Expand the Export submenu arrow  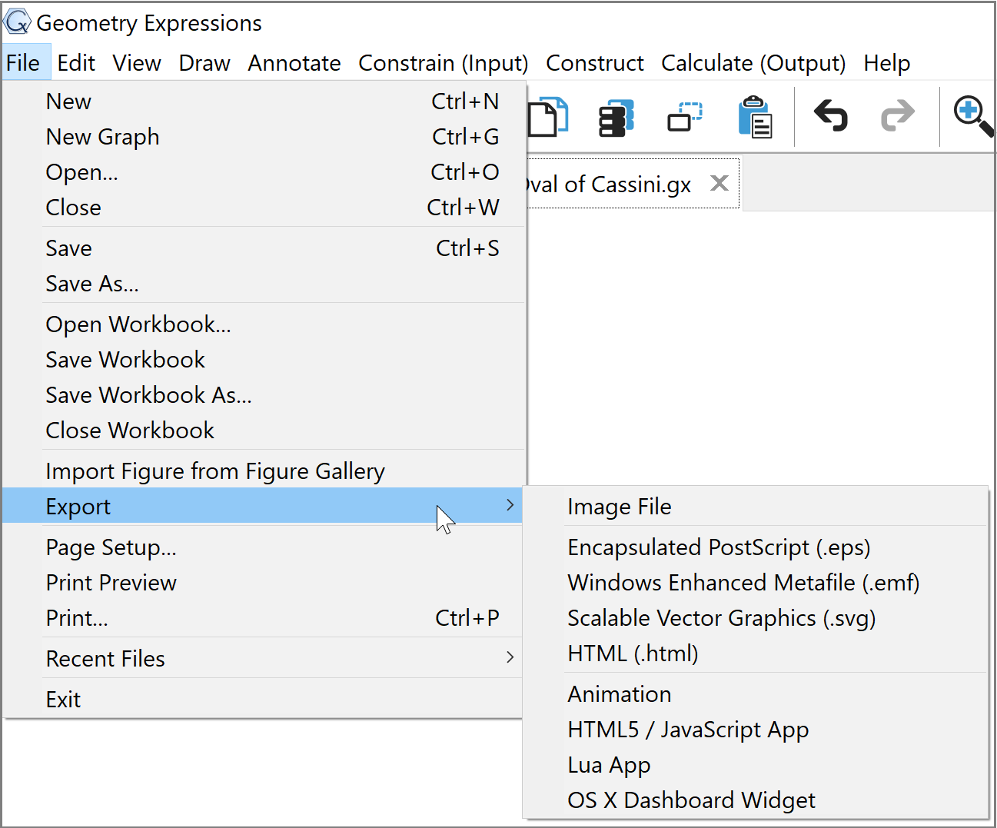tap(510, 505)
